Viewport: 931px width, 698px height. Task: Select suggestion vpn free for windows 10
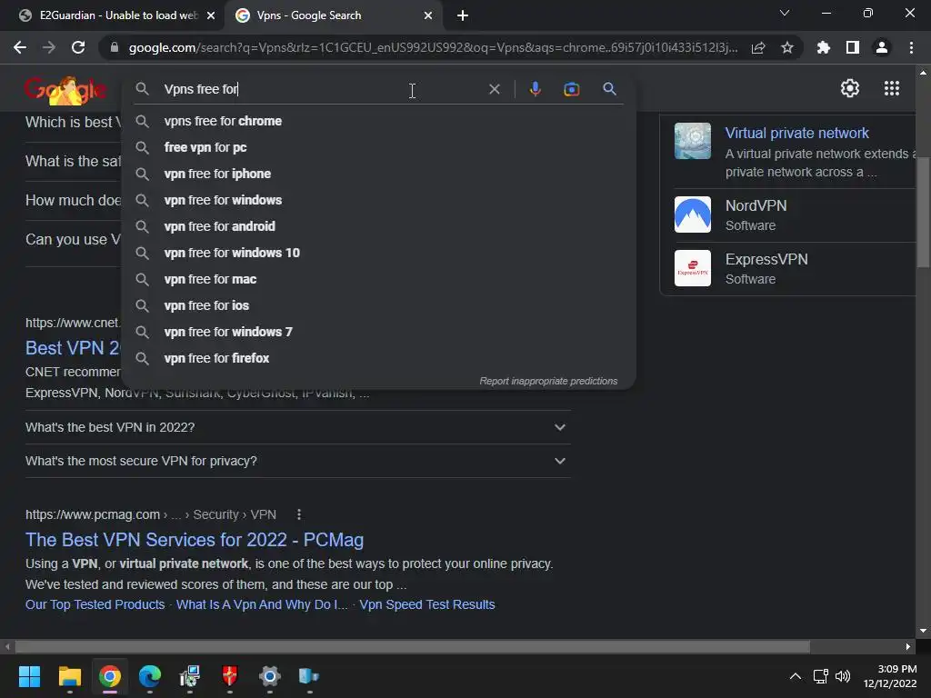(x=378, y=253)
